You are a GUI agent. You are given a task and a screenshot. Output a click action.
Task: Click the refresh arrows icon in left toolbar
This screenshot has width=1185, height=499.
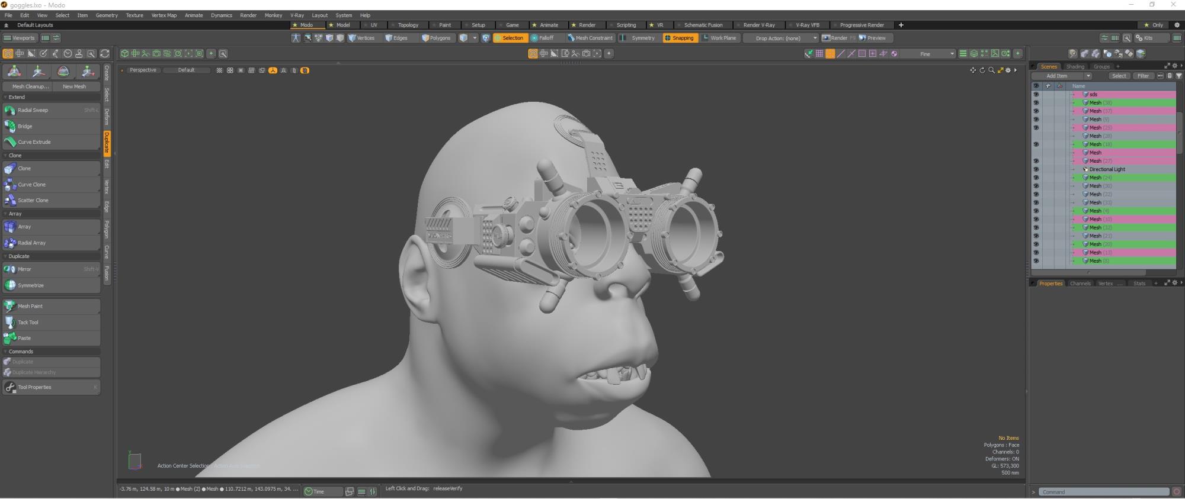(105, 53)
